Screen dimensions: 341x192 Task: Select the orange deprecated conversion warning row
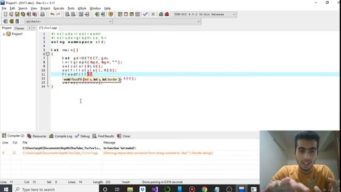129,153
